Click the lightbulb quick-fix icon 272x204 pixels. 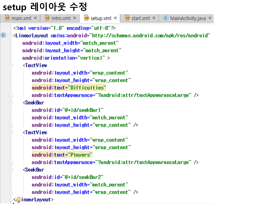pyautogui.click(x=19, y=199)
